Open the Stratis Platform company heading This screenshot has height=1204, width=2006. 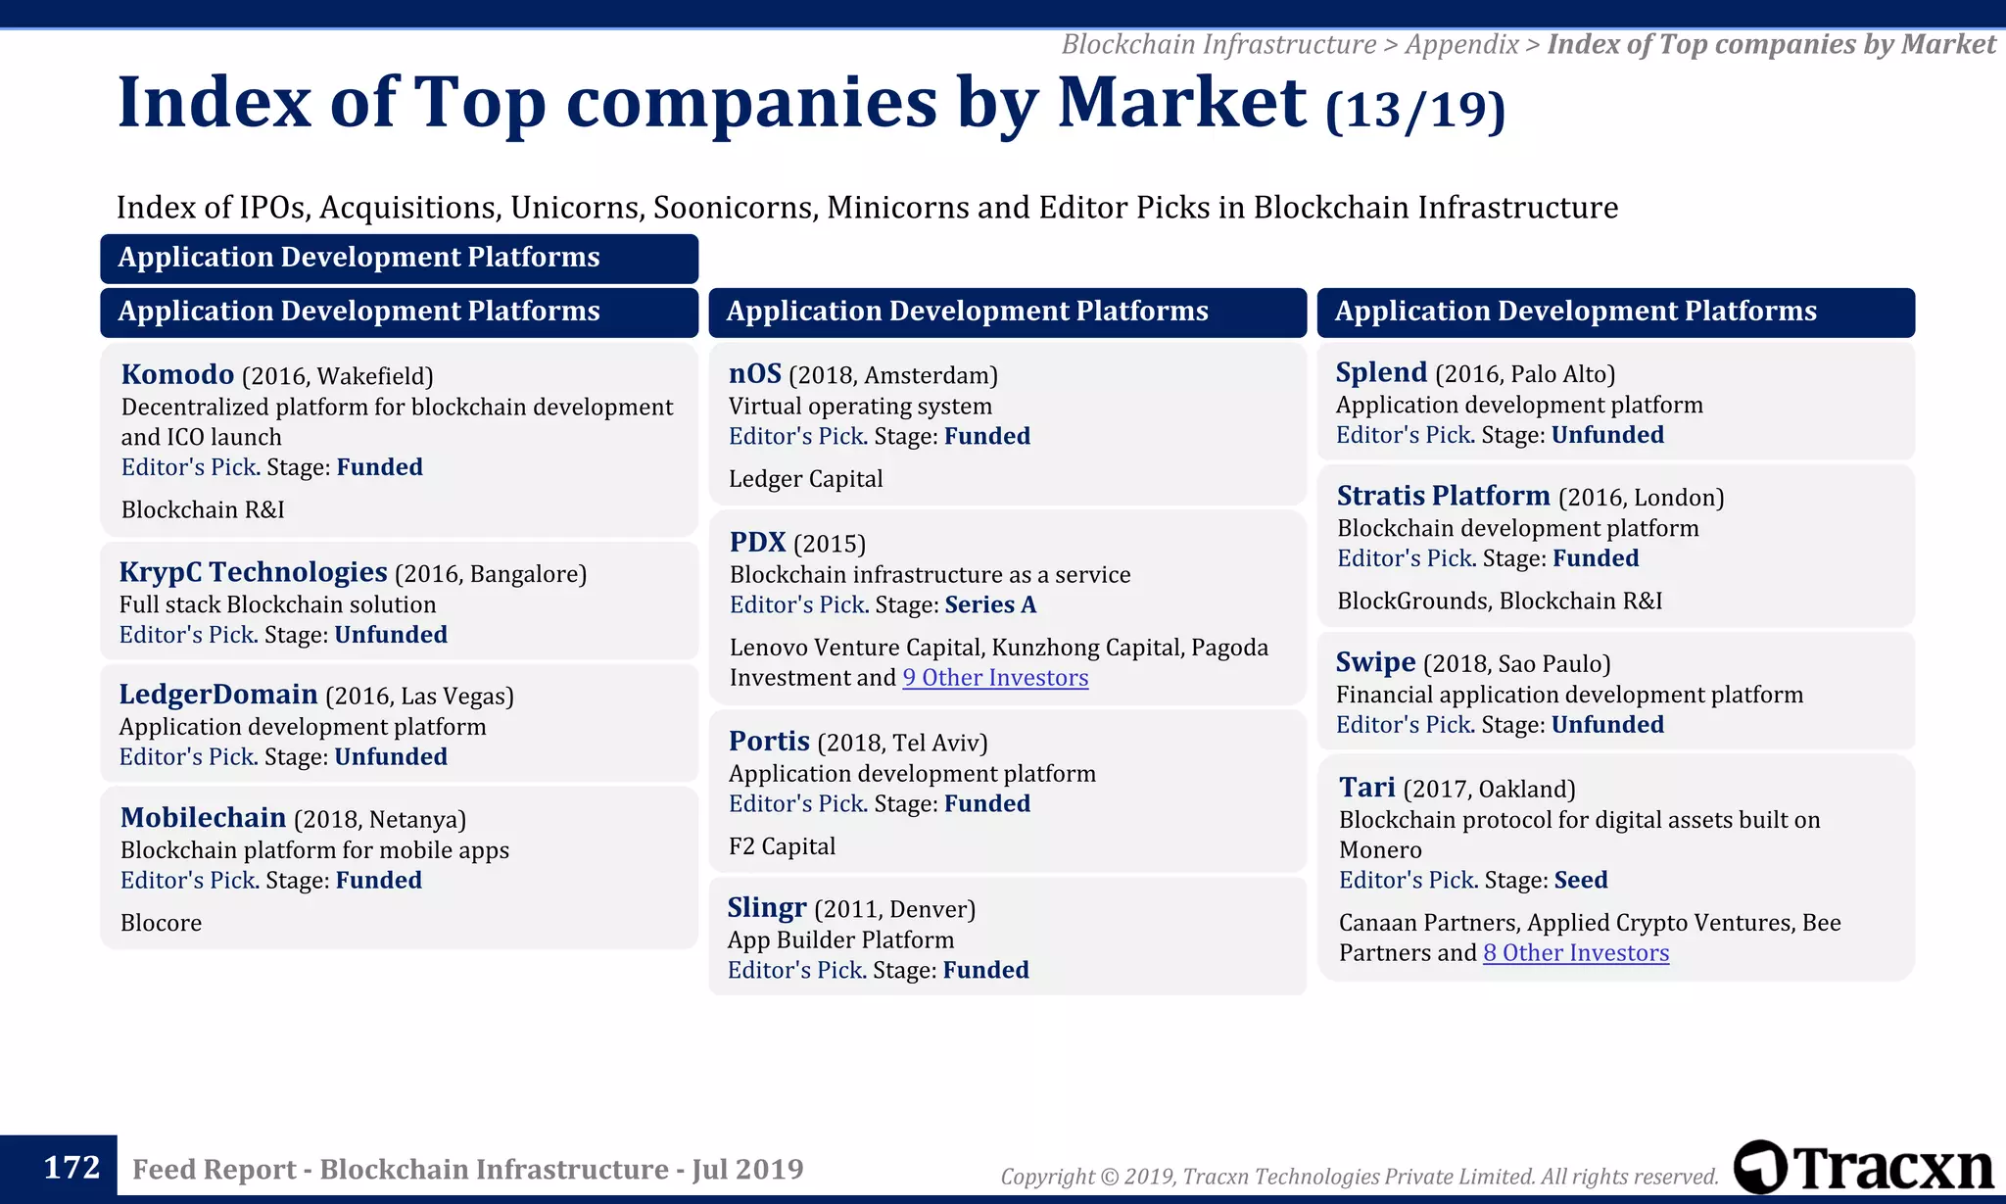click(1444, 496)
